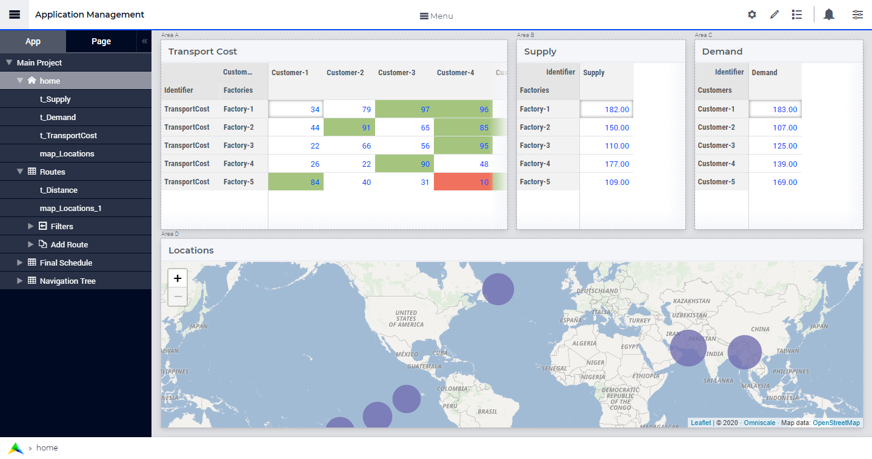Screen dimensions: 872x459
Task: Expand the Navigation Tree node
Action: tap(20, 281)
